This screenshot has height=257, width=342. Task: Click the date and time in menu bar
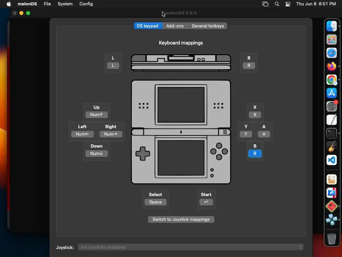click(x=316, y=4)
